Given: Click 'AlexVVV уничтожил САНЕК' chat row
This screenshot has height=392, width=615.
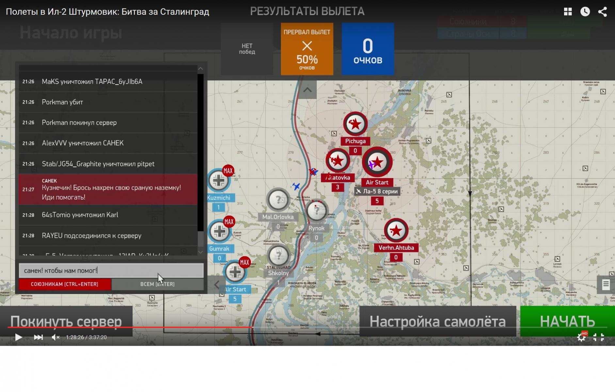Looking at the screenshot, I should [x=108, y=143].
